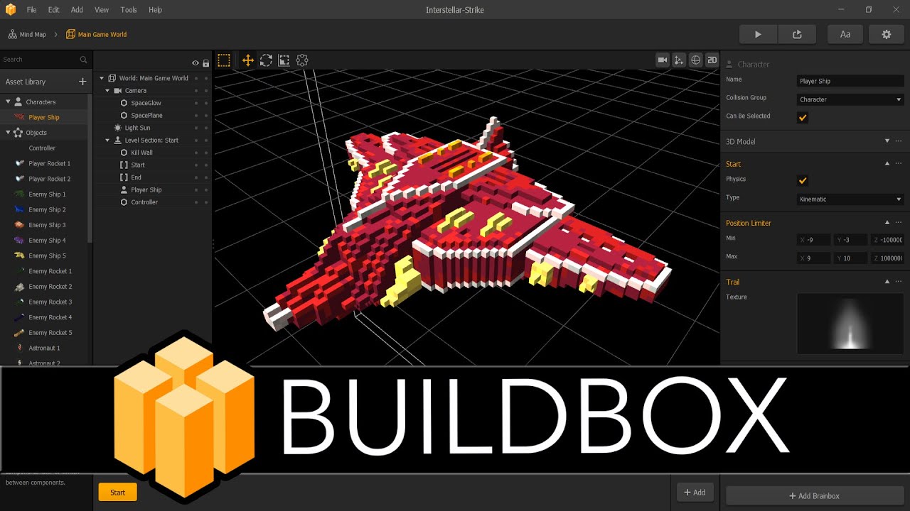Viewport: 910px width, 511px height.
Task: Click the Trail texture thumbnail
Action: tap(850, 323)
